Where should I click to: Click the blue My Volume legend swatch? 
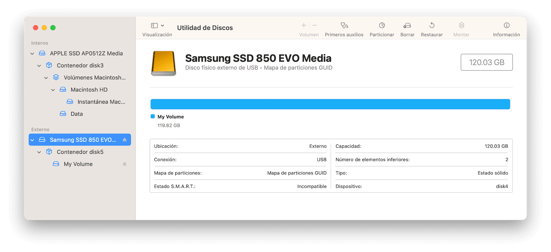(x=153, y=116)
